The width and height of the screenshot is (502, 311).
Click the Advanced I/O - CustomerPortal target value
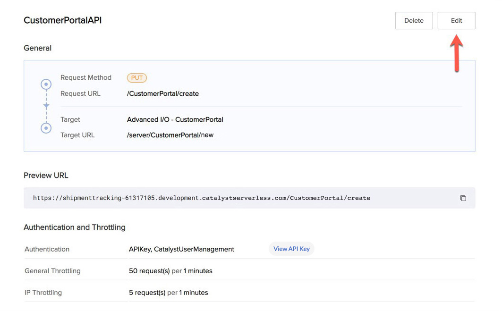175,119
